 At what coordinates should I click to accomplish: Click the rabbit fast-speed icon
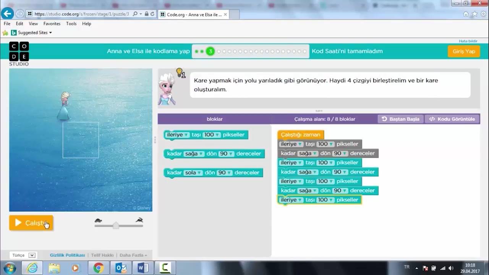click(139, 220)
